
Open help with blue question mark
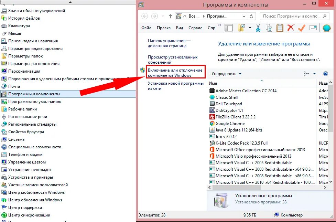[x=325, y=74]
